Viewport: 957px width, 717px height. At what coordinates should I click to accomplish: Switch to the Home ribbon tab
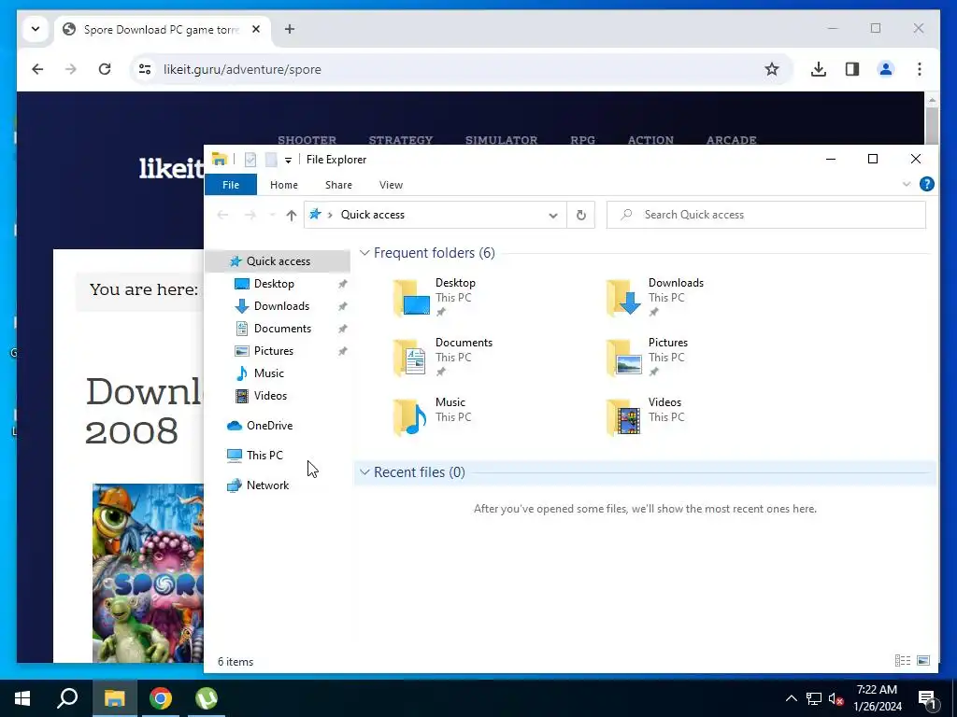click(x=284, y=185)
